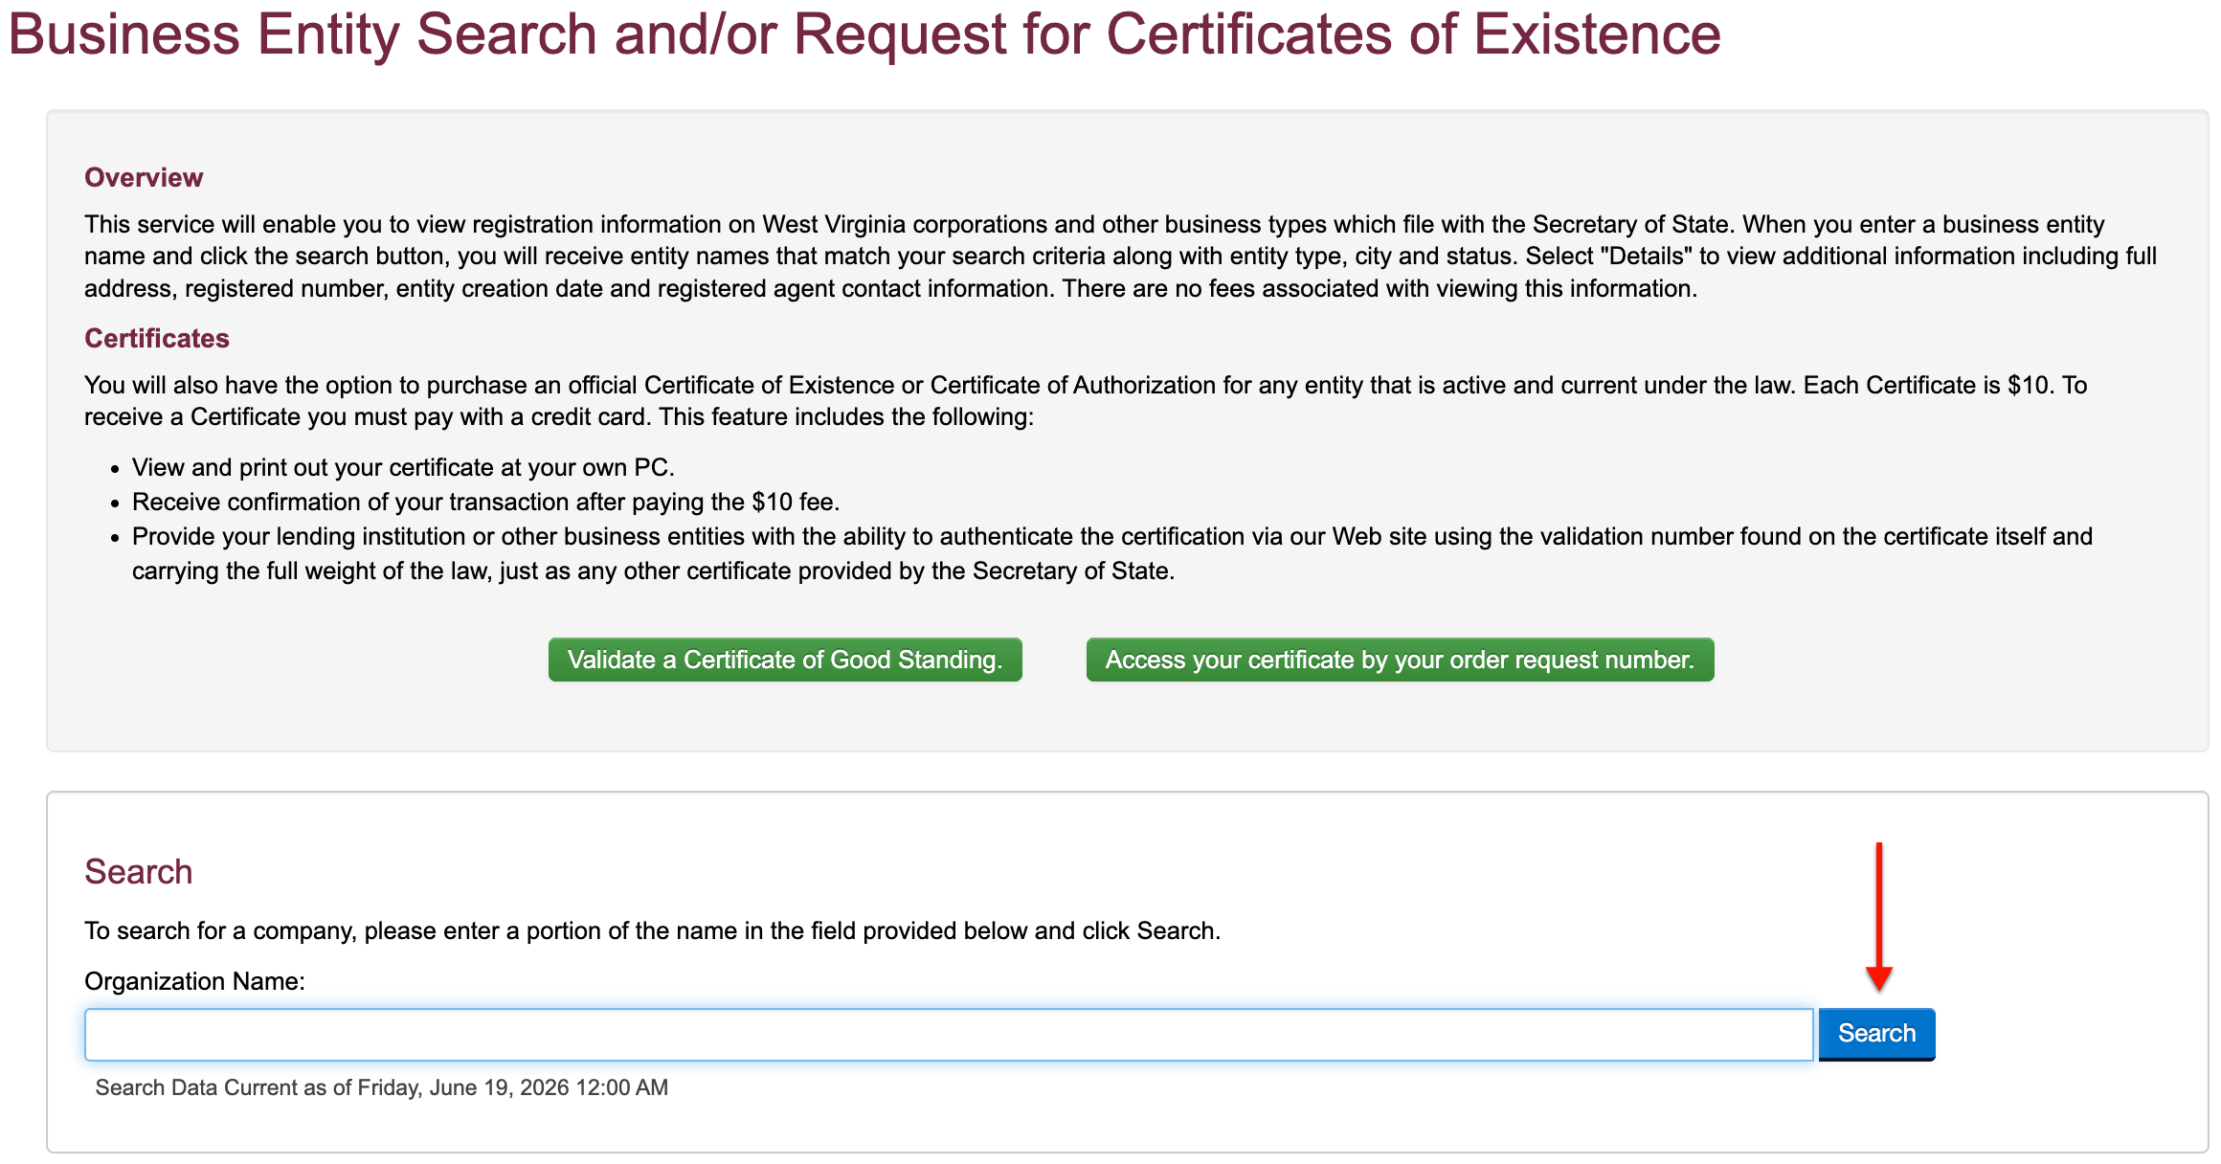Click the dot marker before Receive confirmation
This screenshot has height=1164, width=2221.
tap(115, 504)
